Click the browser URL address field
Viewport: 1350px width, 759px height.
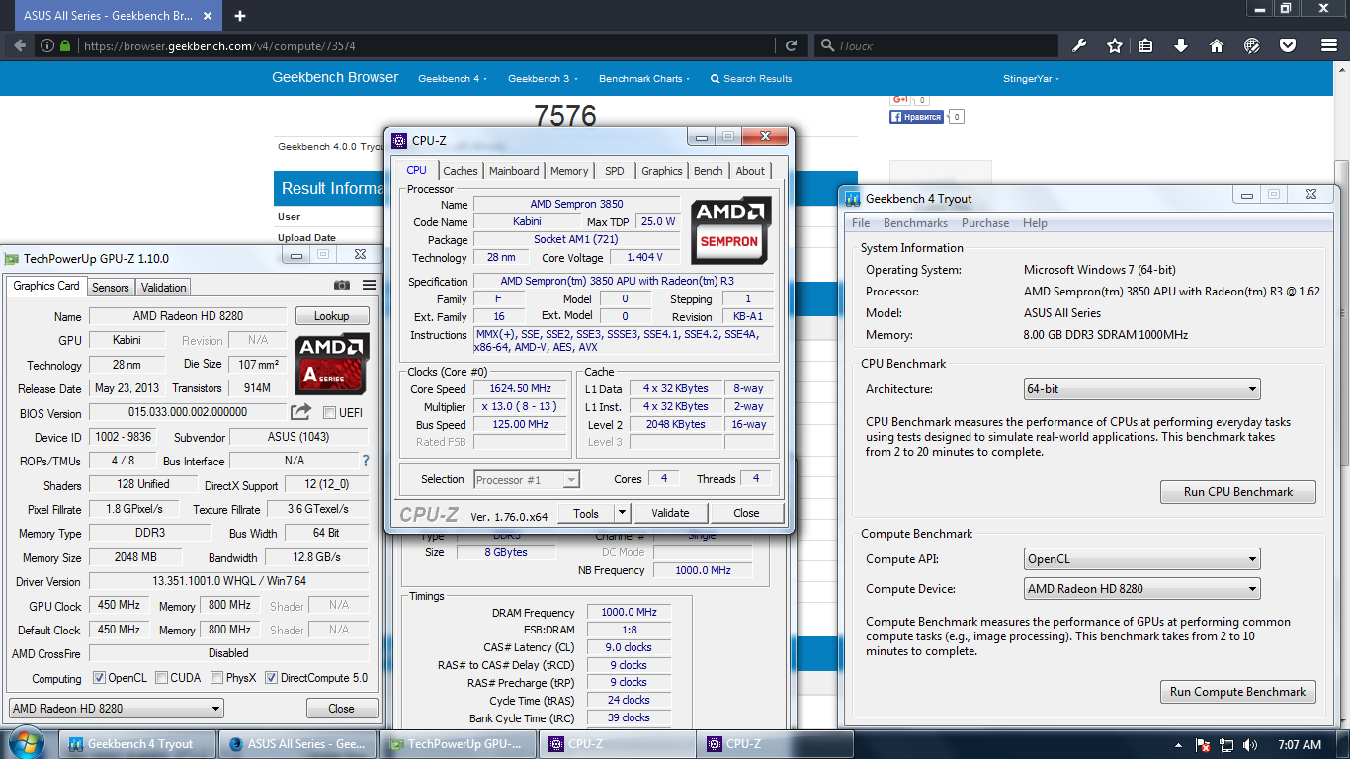(x=425, y=45)
